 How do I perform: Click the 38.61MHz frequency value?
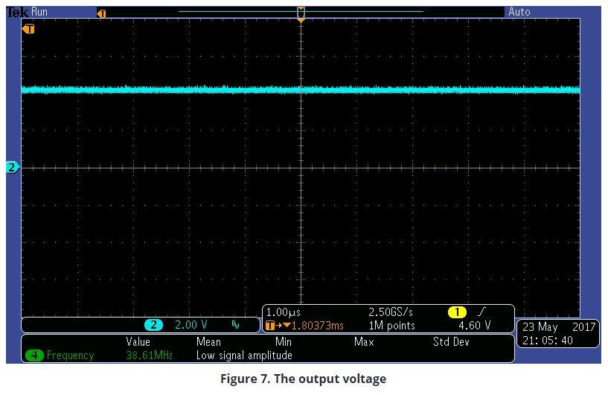point(149,355)
